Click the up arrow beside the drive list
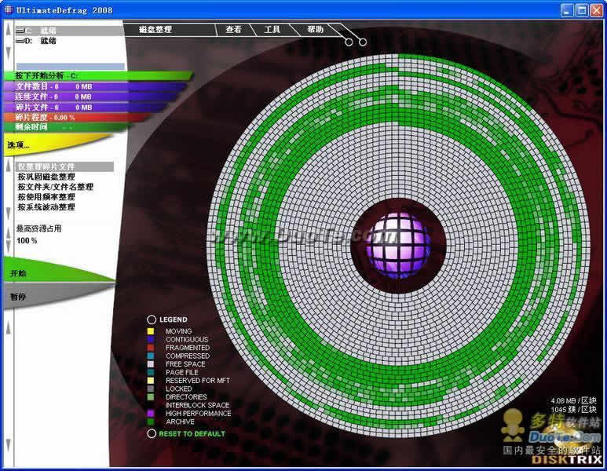 point(8,29)
